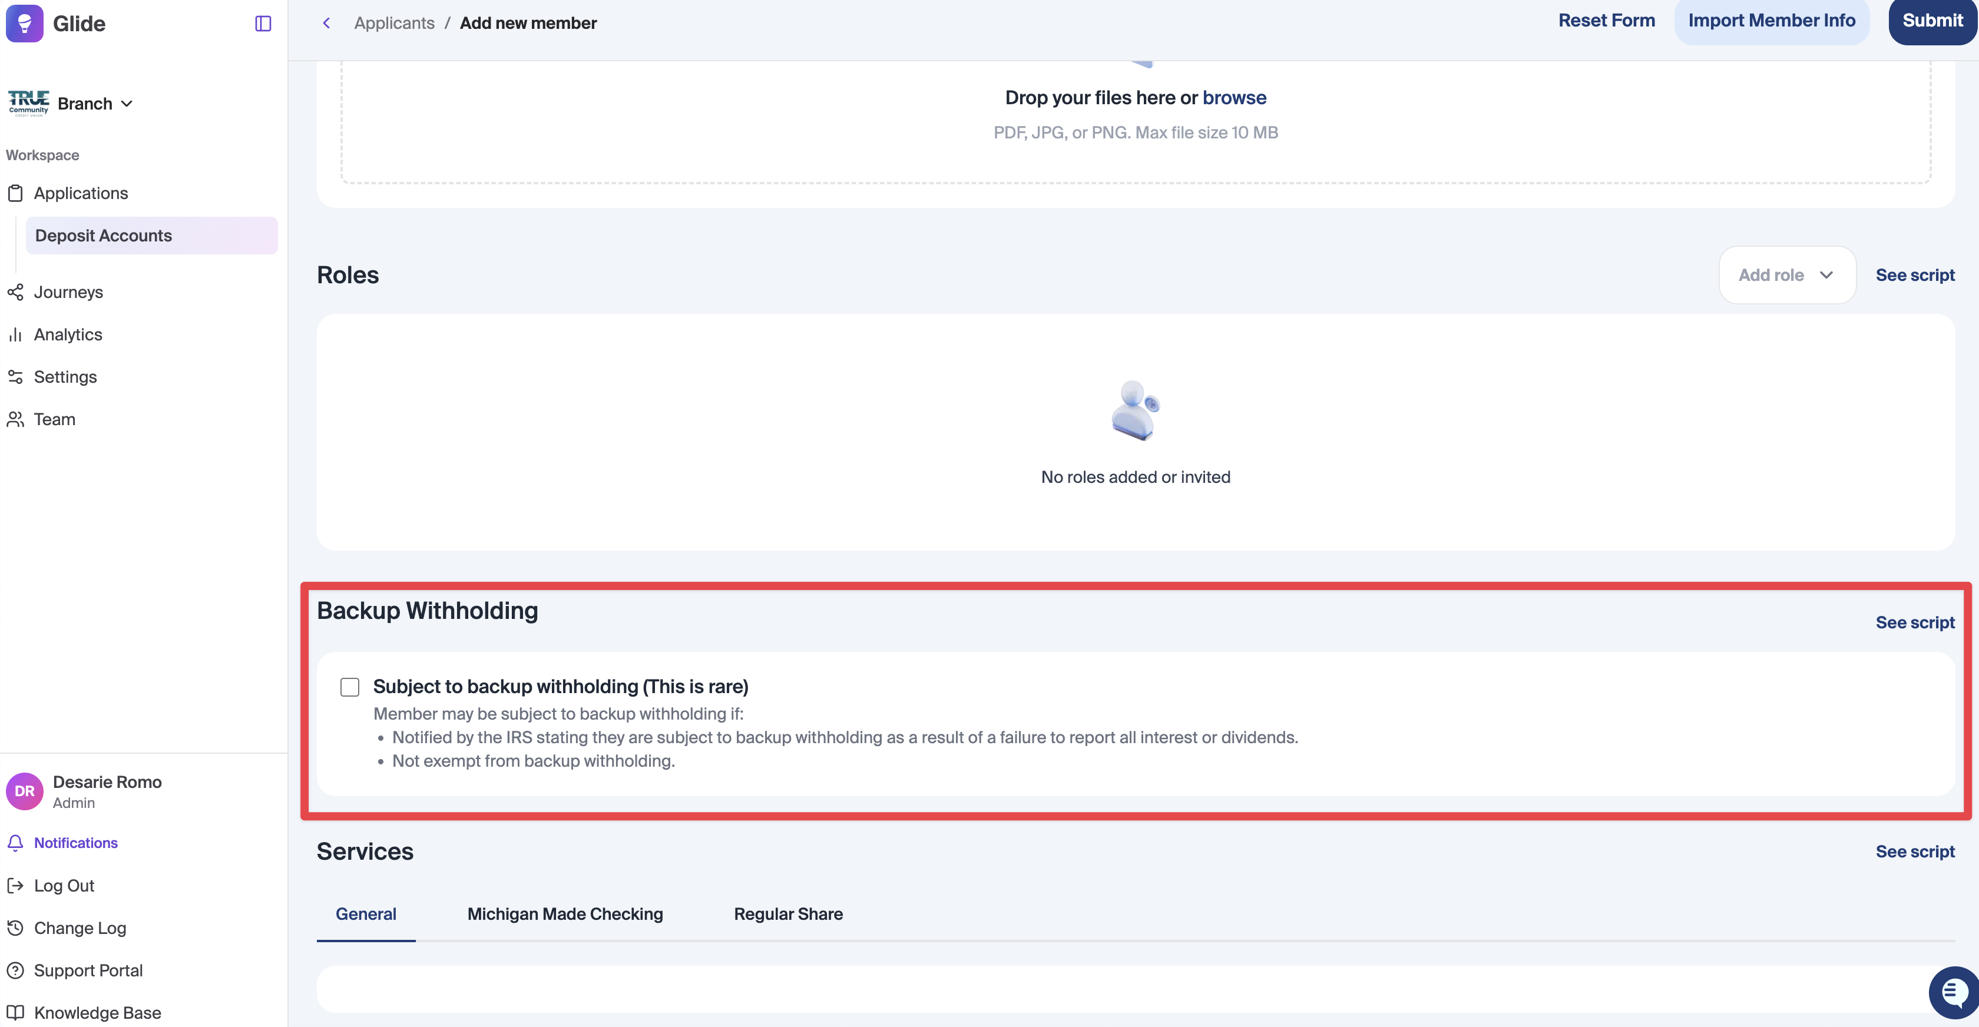Click the Desarie Romo user avatar
The image size is (1979, 1027).
tap(25, 791)
